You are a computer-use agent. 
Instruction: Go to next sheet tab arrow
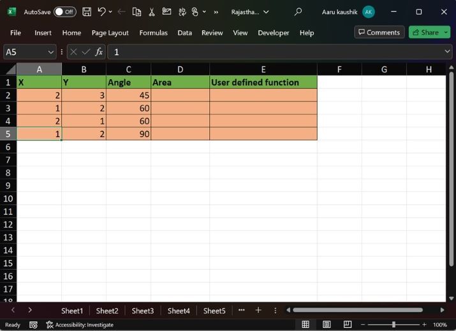30,311
